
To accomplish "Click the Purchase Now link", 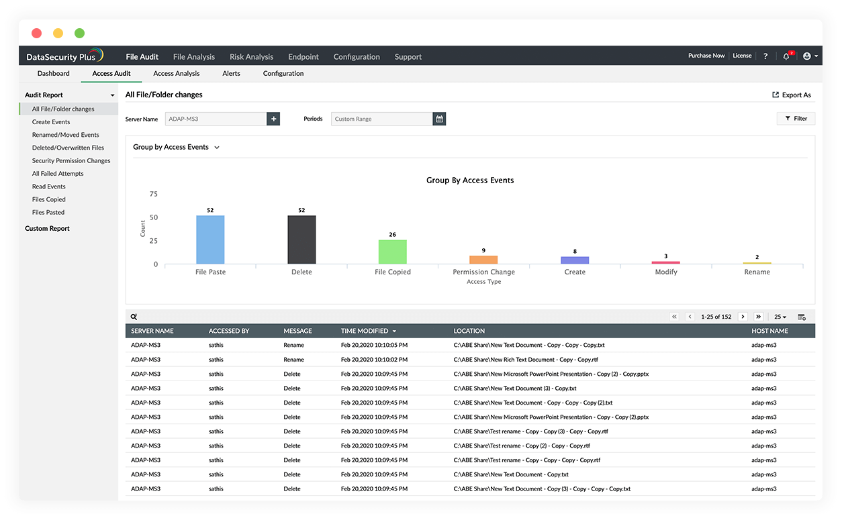I will click(706, 56).
